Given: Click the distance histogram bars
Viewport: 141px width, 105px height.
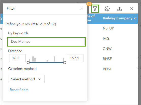Looking at the screenshot, I should pyautogui.click(x=46, y=59).
